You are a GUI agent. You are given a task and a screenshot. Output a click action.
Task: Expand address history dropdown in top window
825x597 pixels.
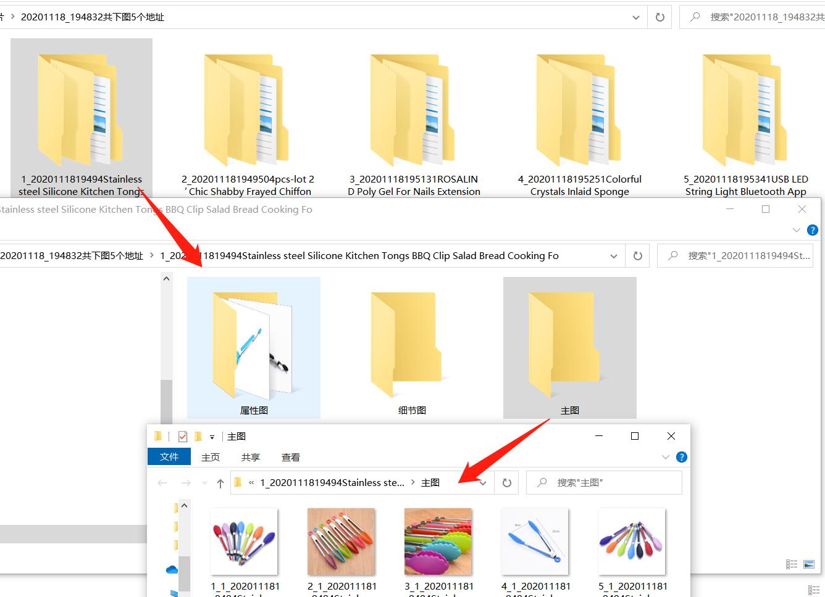pyautogui.click(x=636, y=17)
